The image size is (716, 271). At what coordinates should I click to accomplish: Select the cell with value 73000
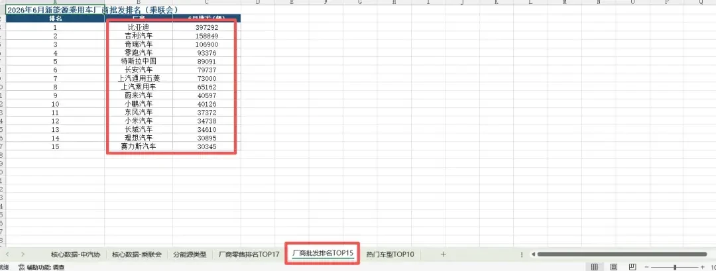tap(206, 78)
